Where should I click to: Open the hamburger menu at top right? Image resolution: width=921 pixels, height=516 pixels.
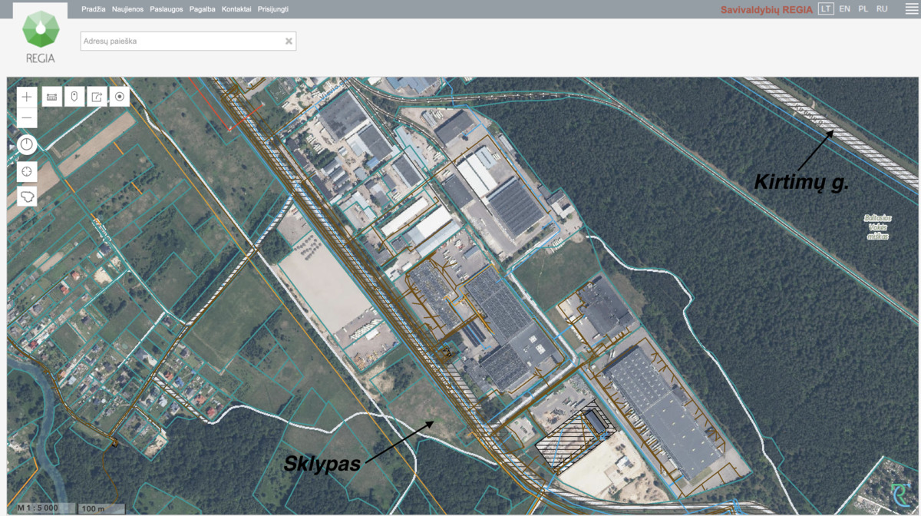click(912, 9)
